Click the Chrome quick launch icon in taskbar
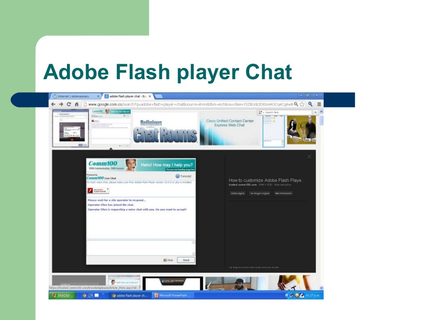Image resolution: width=426 pixels, height=320 pixels. [84, 295]
